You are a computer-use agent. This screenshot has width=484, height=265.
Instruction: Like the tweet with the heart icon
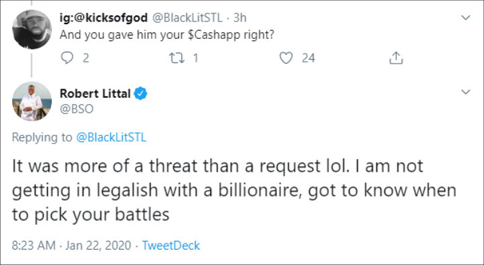[286, 58]
